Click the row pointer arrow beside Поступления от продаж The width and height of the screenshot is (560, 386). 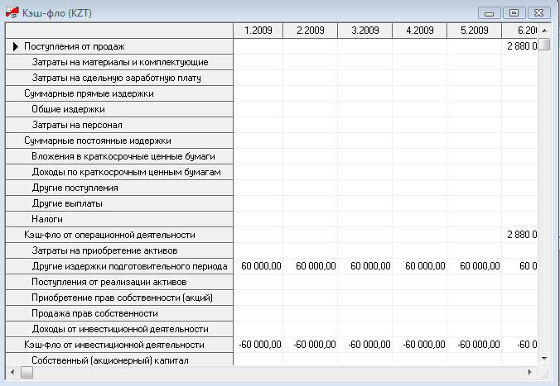pos(15,47)
